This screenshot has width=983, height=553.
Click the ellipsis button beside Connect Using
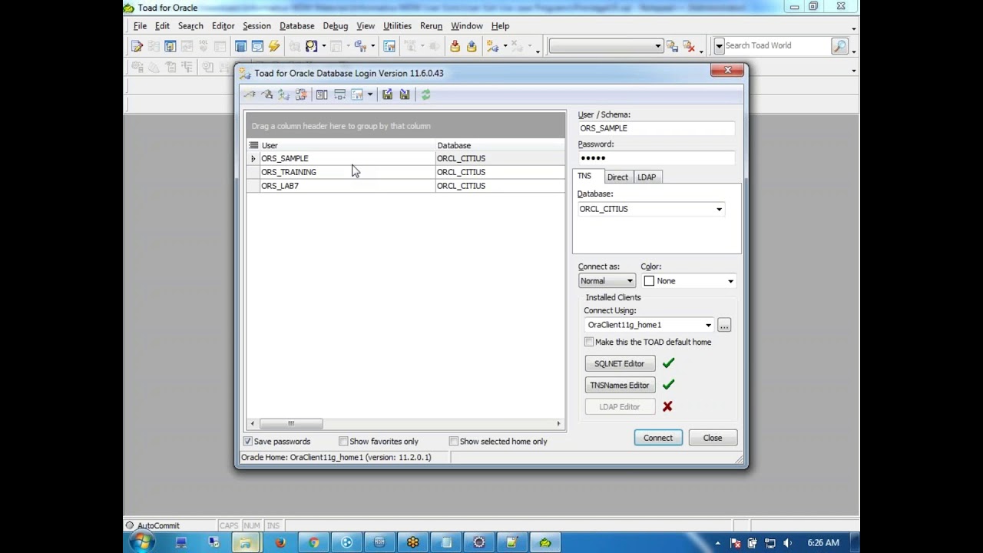click(x=724, y=325)
